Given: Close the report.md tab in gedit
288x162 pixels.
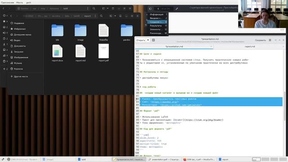Looking at the screenshot, I should (283, 47).
